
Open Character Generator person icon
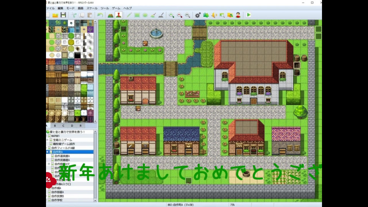click(238, 15)
